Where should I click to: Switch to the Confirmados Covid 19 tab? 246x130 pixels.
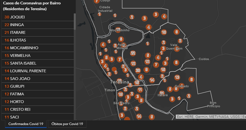pyautogui.click(x=26, y=124)
